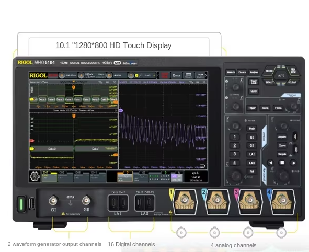Screen dimensions: 309x252
Task: Toggle the RUN/STOP key
Action: (x=293, y=71)
